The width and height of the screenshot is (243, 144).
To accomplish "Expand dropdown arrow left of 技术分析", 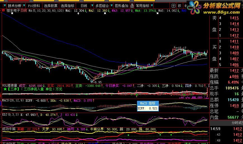I will pyautogui.click(x=5, y=6).
